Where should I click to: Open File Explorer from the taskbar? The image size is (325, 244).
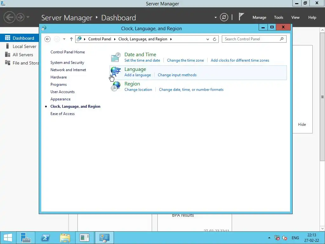click(65, 238)
